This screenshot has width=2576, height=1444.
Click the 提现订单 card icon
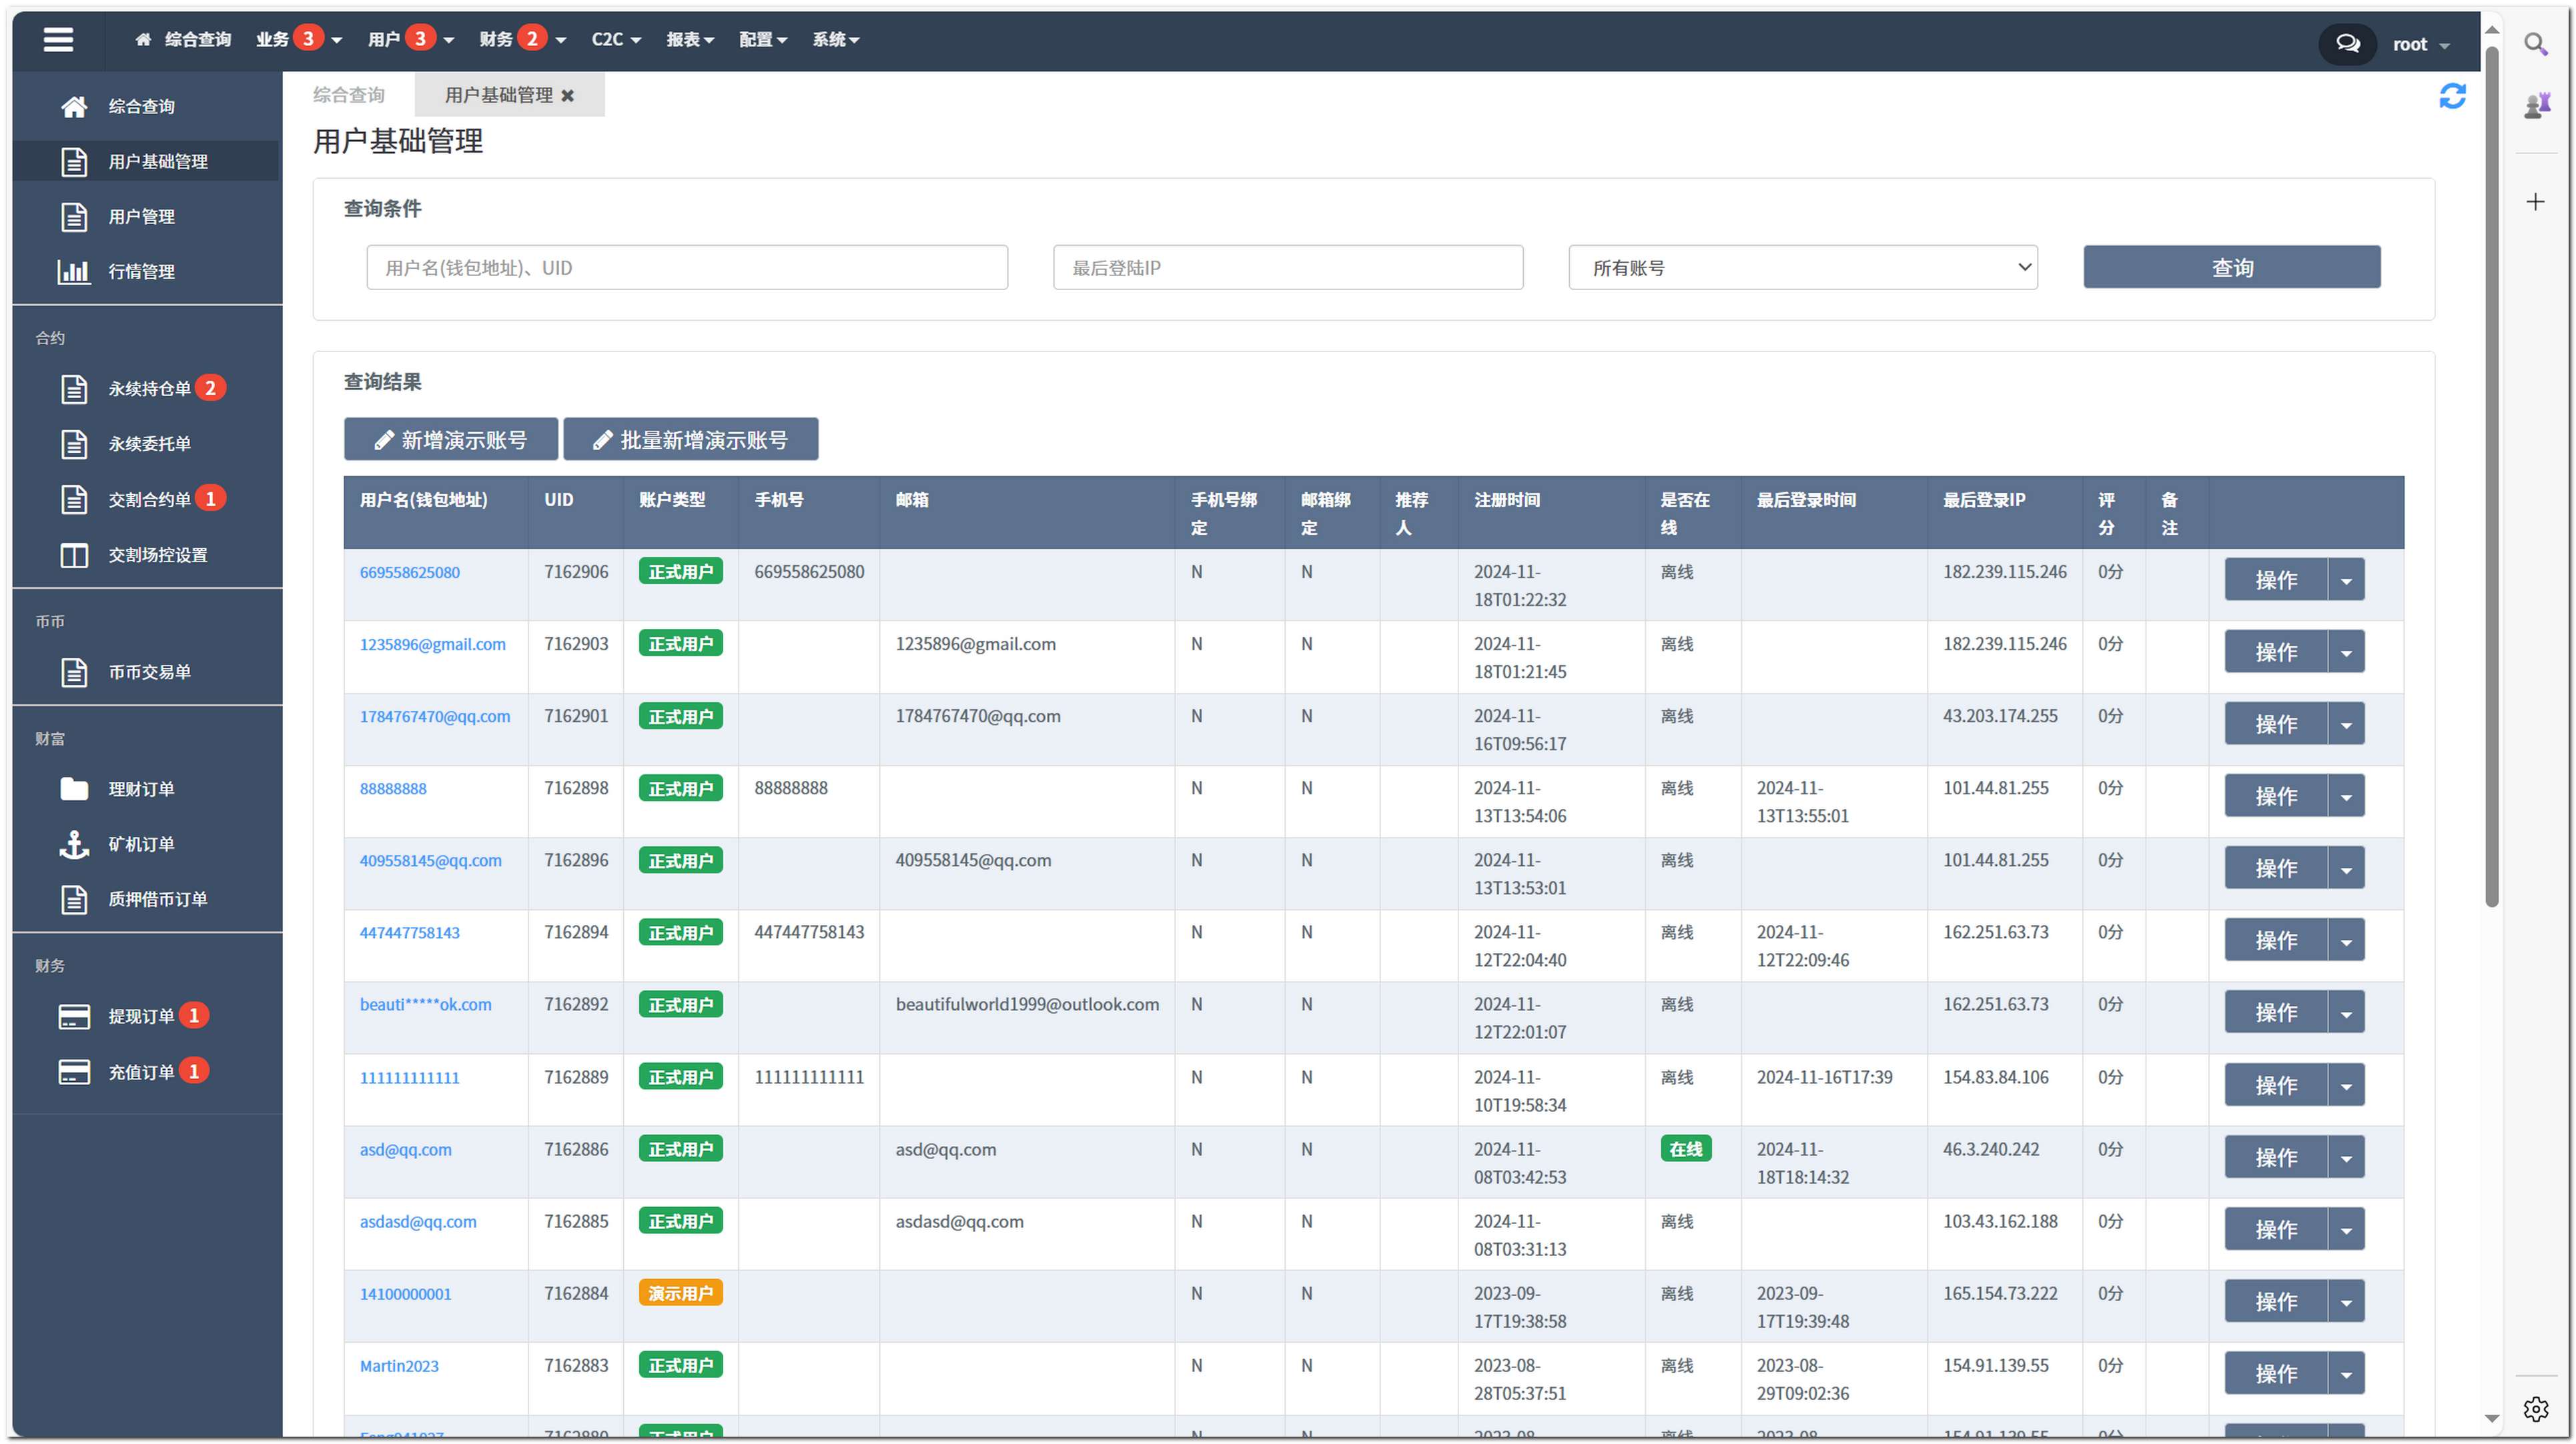tap(74, 1016)
